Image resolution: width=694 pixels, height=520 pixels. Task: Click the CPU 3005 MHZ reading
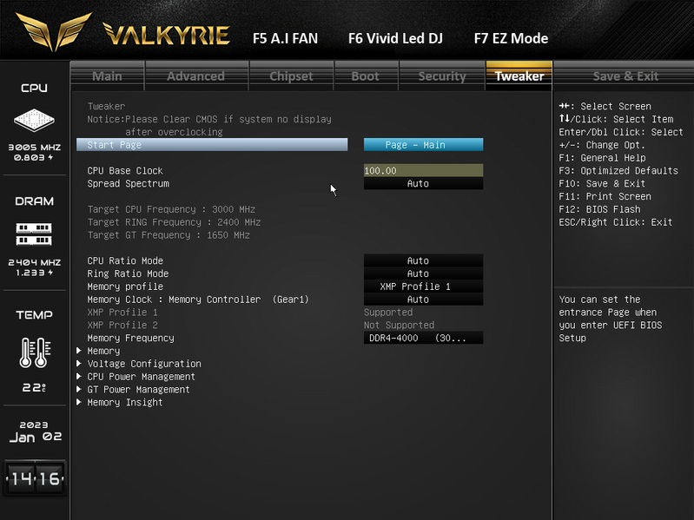pos(35,148)
